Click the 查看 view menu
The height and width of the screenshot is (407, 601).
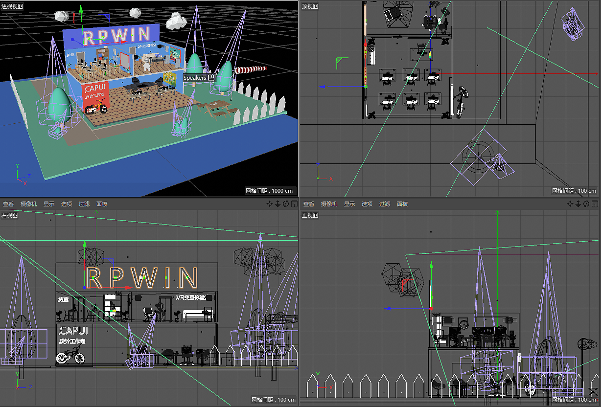pyautogui.click(x=8, y=204)
